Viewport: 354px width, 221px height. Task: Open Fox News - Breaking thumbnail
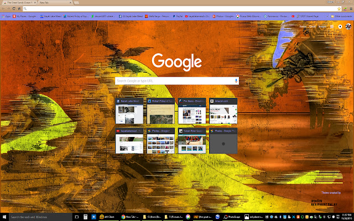coord(192,111)
